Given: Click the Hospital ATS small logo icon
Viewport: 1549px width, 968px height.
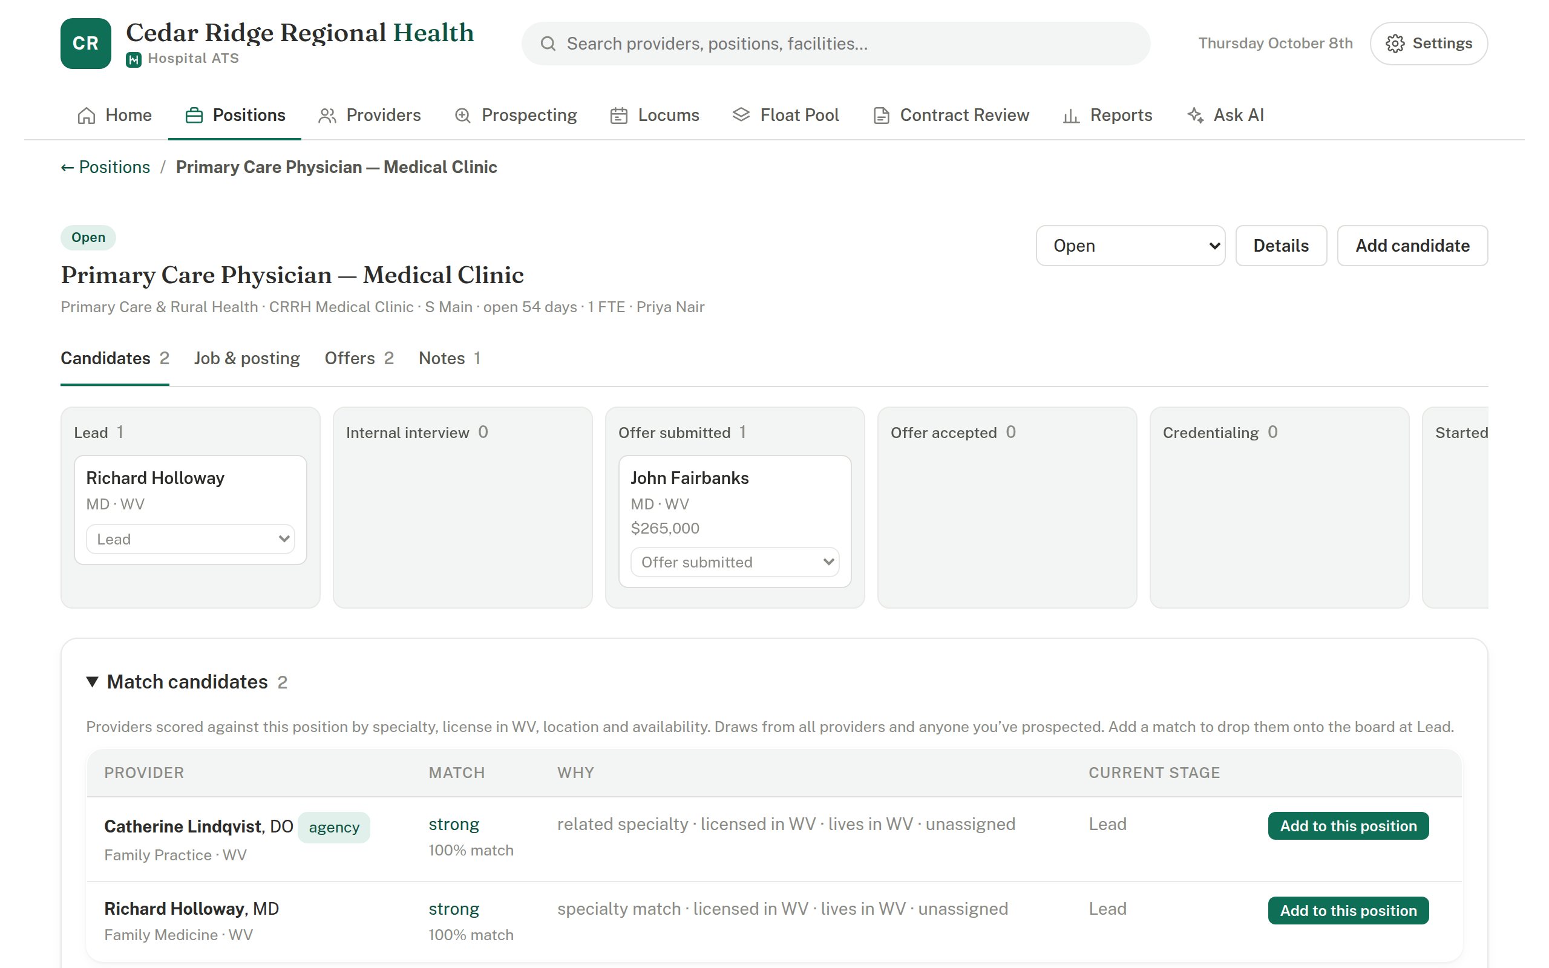Looking at the screenshot, I should point(133,59).
